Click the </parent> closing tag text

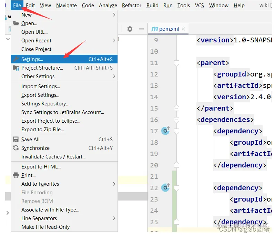tap(215, 108)
